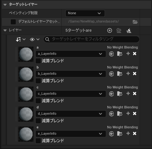
Task: Browse to c_LayerInfo in content browser
Action: tap(120, 94)
